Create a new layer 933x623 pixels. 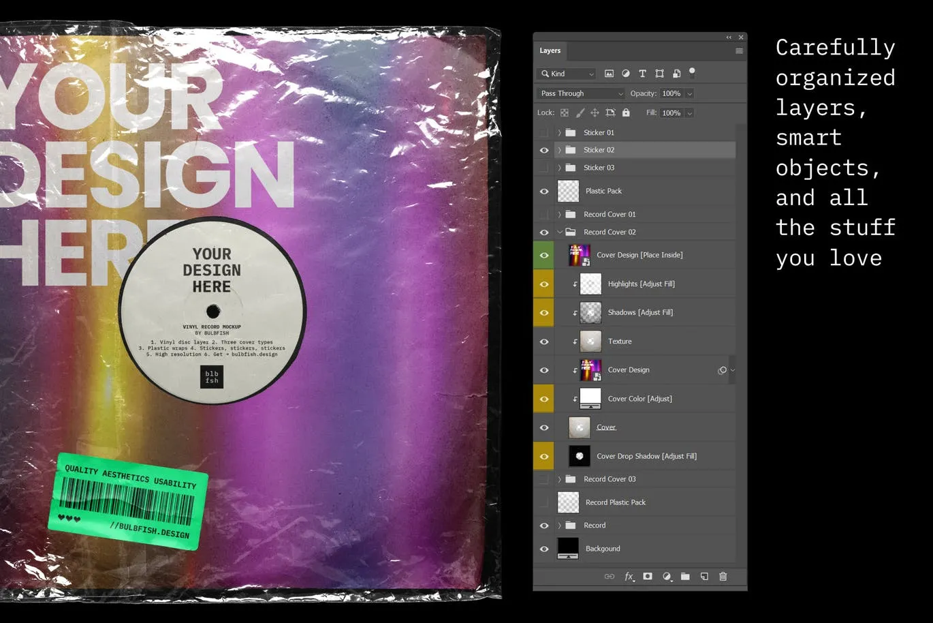click(x=704, y=576)
